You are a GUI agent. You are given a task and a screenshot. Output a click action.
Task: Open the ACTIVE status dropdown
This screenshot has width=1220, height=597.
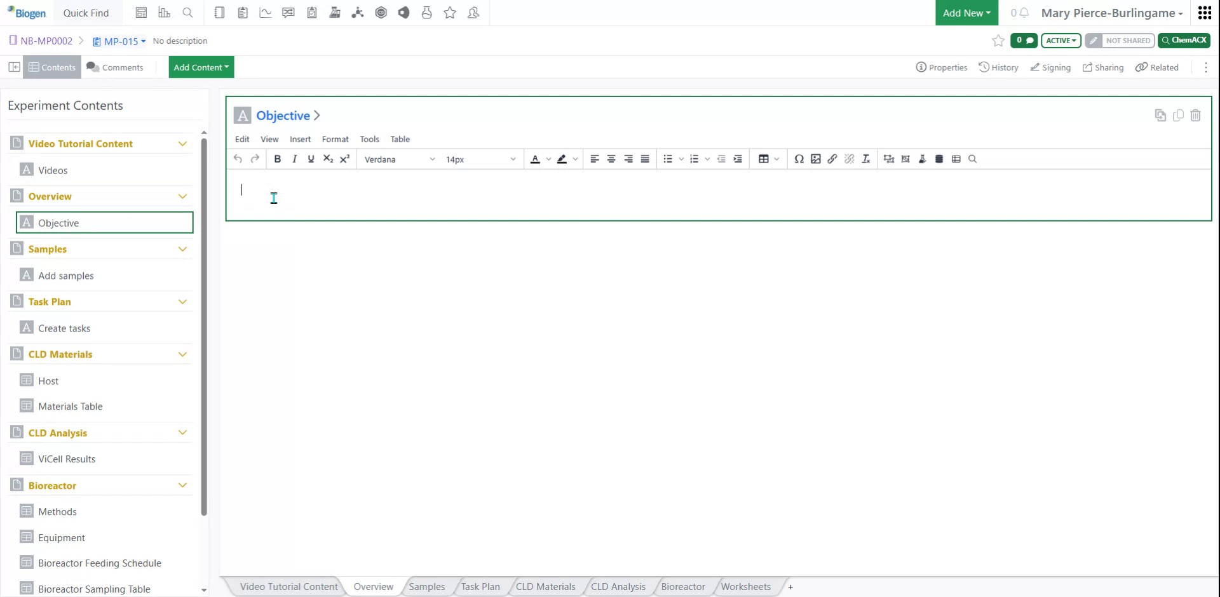(x=1060, y=40)
